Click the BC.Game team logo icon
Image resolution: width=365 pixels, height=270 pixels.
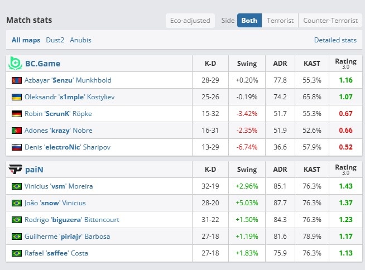pyautogui.click(x=16, y=63)
